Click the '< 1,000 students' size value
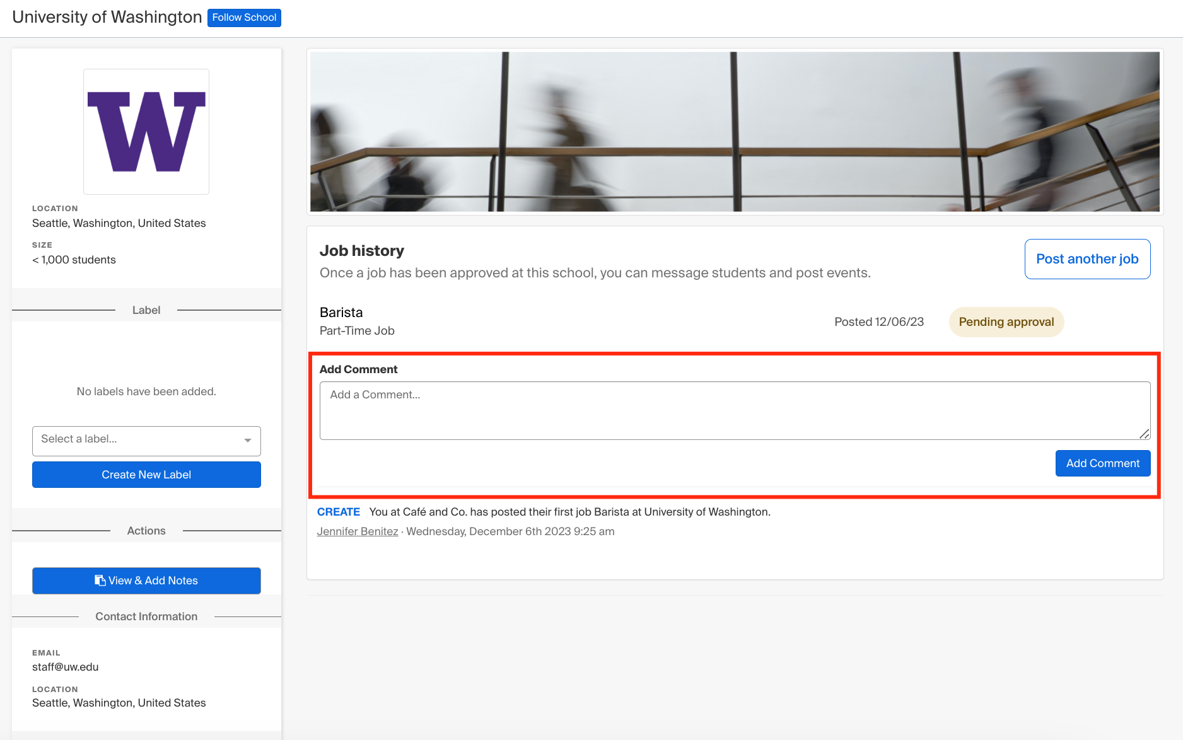Viewport: 1183px width, 740px height. [74, 260]
